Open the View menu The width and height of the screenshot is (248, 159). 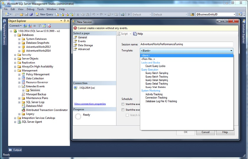point(21,9)
